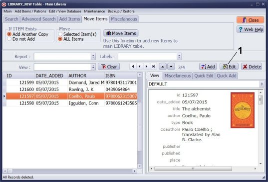The image size is (268, 182).
Task: Choose ALL Items radio option
Action: click(71, 39)
